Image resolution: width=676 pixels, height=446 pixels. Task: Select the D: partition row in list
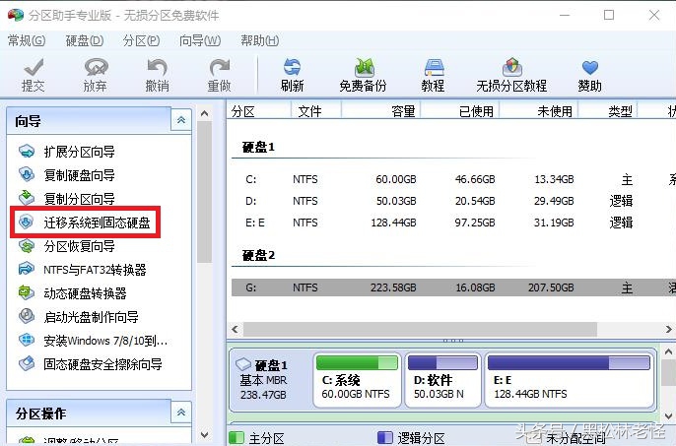453,201
